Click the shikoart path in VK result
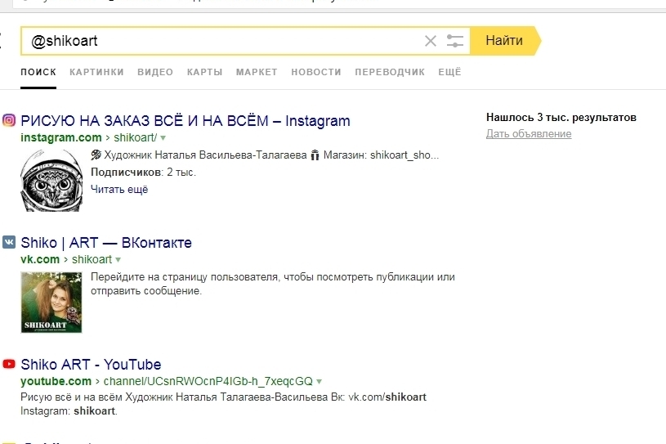Screen dimensions: 666x444 click(x=92, y=259)
